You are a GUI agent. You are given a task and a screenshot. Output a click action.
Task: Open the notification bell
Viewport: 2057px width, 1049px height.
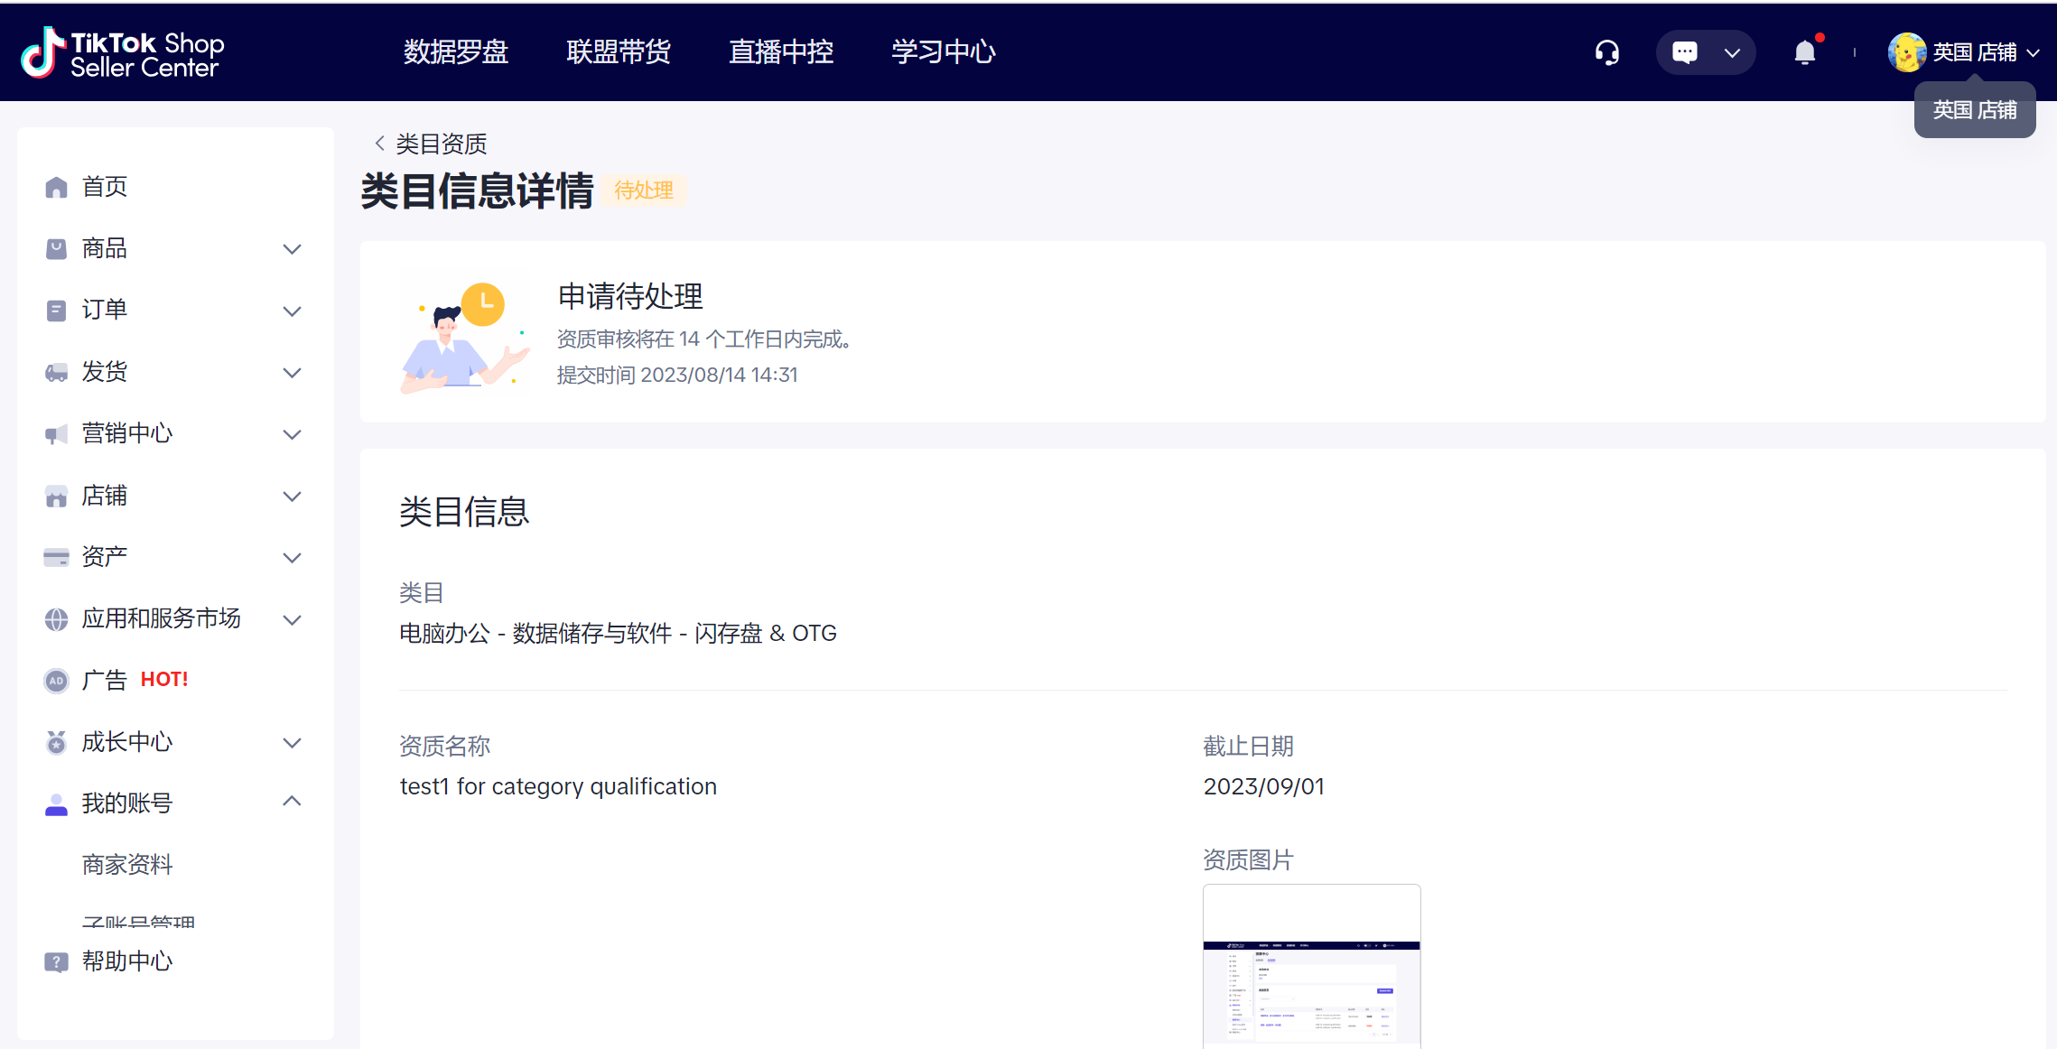pyautogui.click(x=1804, y=52)
